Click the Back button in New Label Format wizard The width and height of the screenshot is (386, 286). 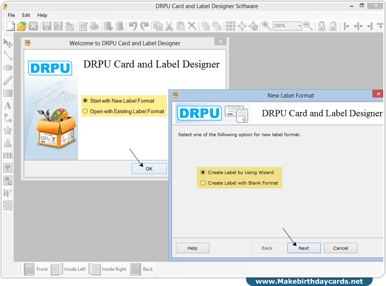[267, 248]
